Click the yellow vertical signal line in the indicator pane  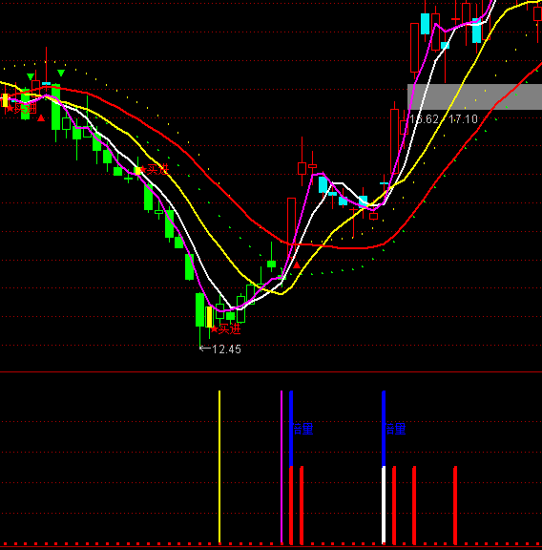click(x=219, y=467)
